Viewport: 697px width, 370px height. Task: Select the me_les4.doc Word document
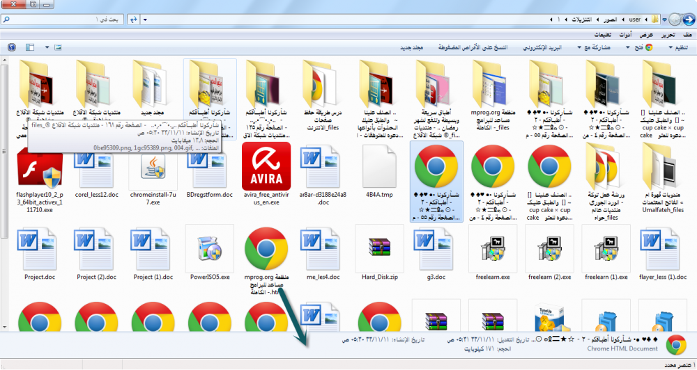click(x=323, y=249)
